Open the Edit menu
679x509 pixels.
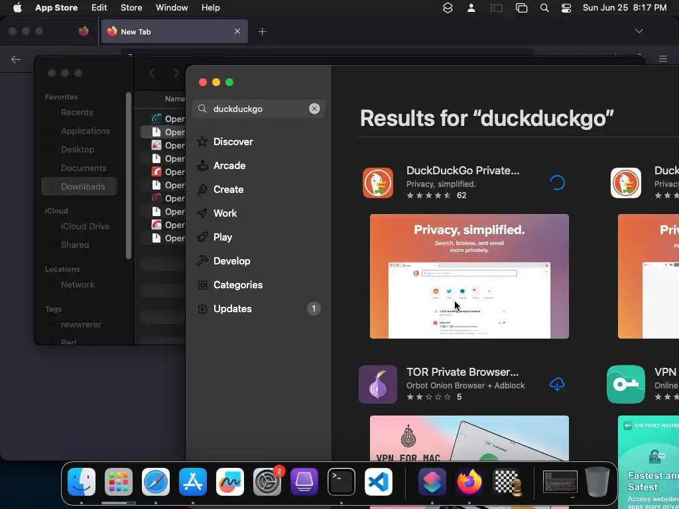99,7
